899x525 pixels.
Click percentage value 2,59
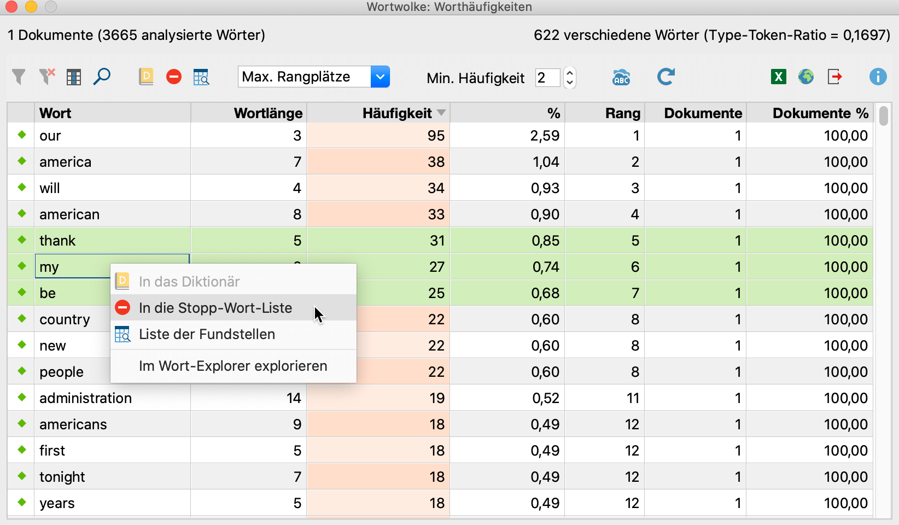tap(507, 136)
